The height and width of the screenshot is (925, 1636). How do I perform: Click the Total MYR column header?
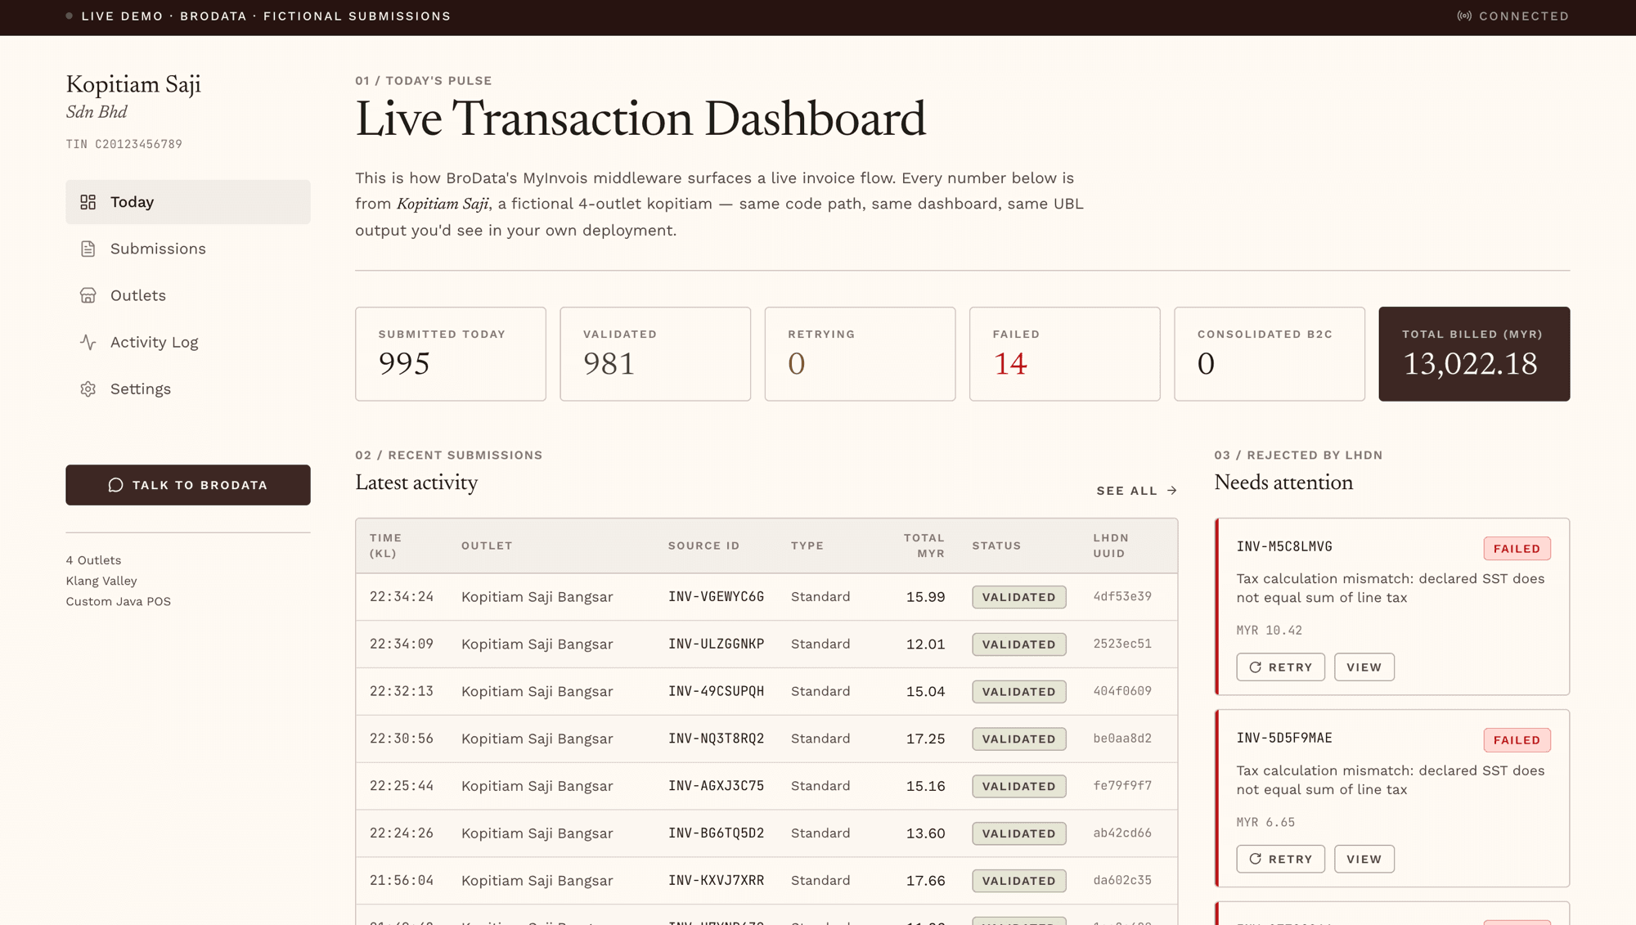924,546
